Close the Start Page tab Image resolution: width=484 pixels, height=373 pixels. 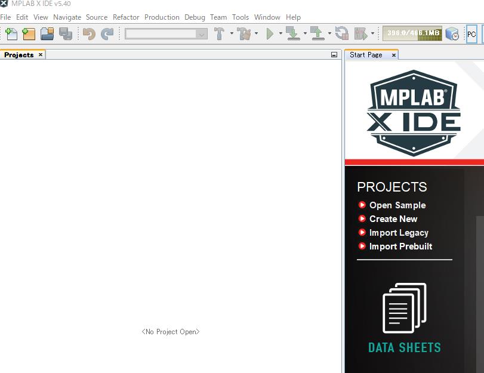(393, 55)
